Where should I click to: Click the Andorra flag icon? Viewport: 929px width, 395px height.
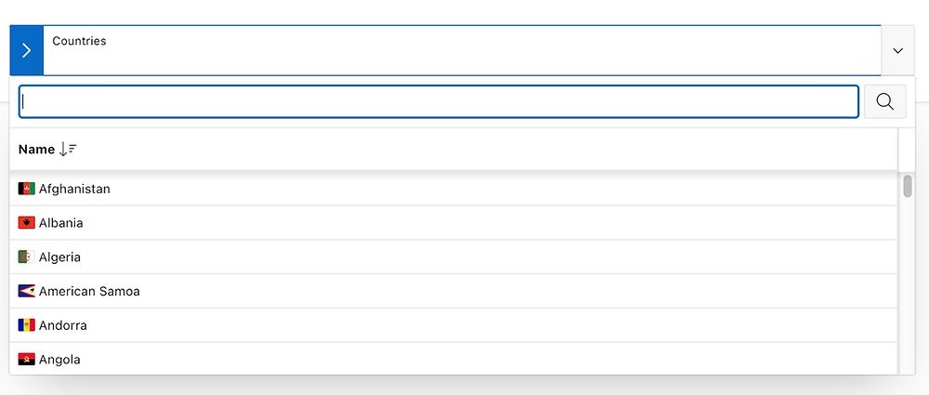pyautogui.click(x=27, y=325)
